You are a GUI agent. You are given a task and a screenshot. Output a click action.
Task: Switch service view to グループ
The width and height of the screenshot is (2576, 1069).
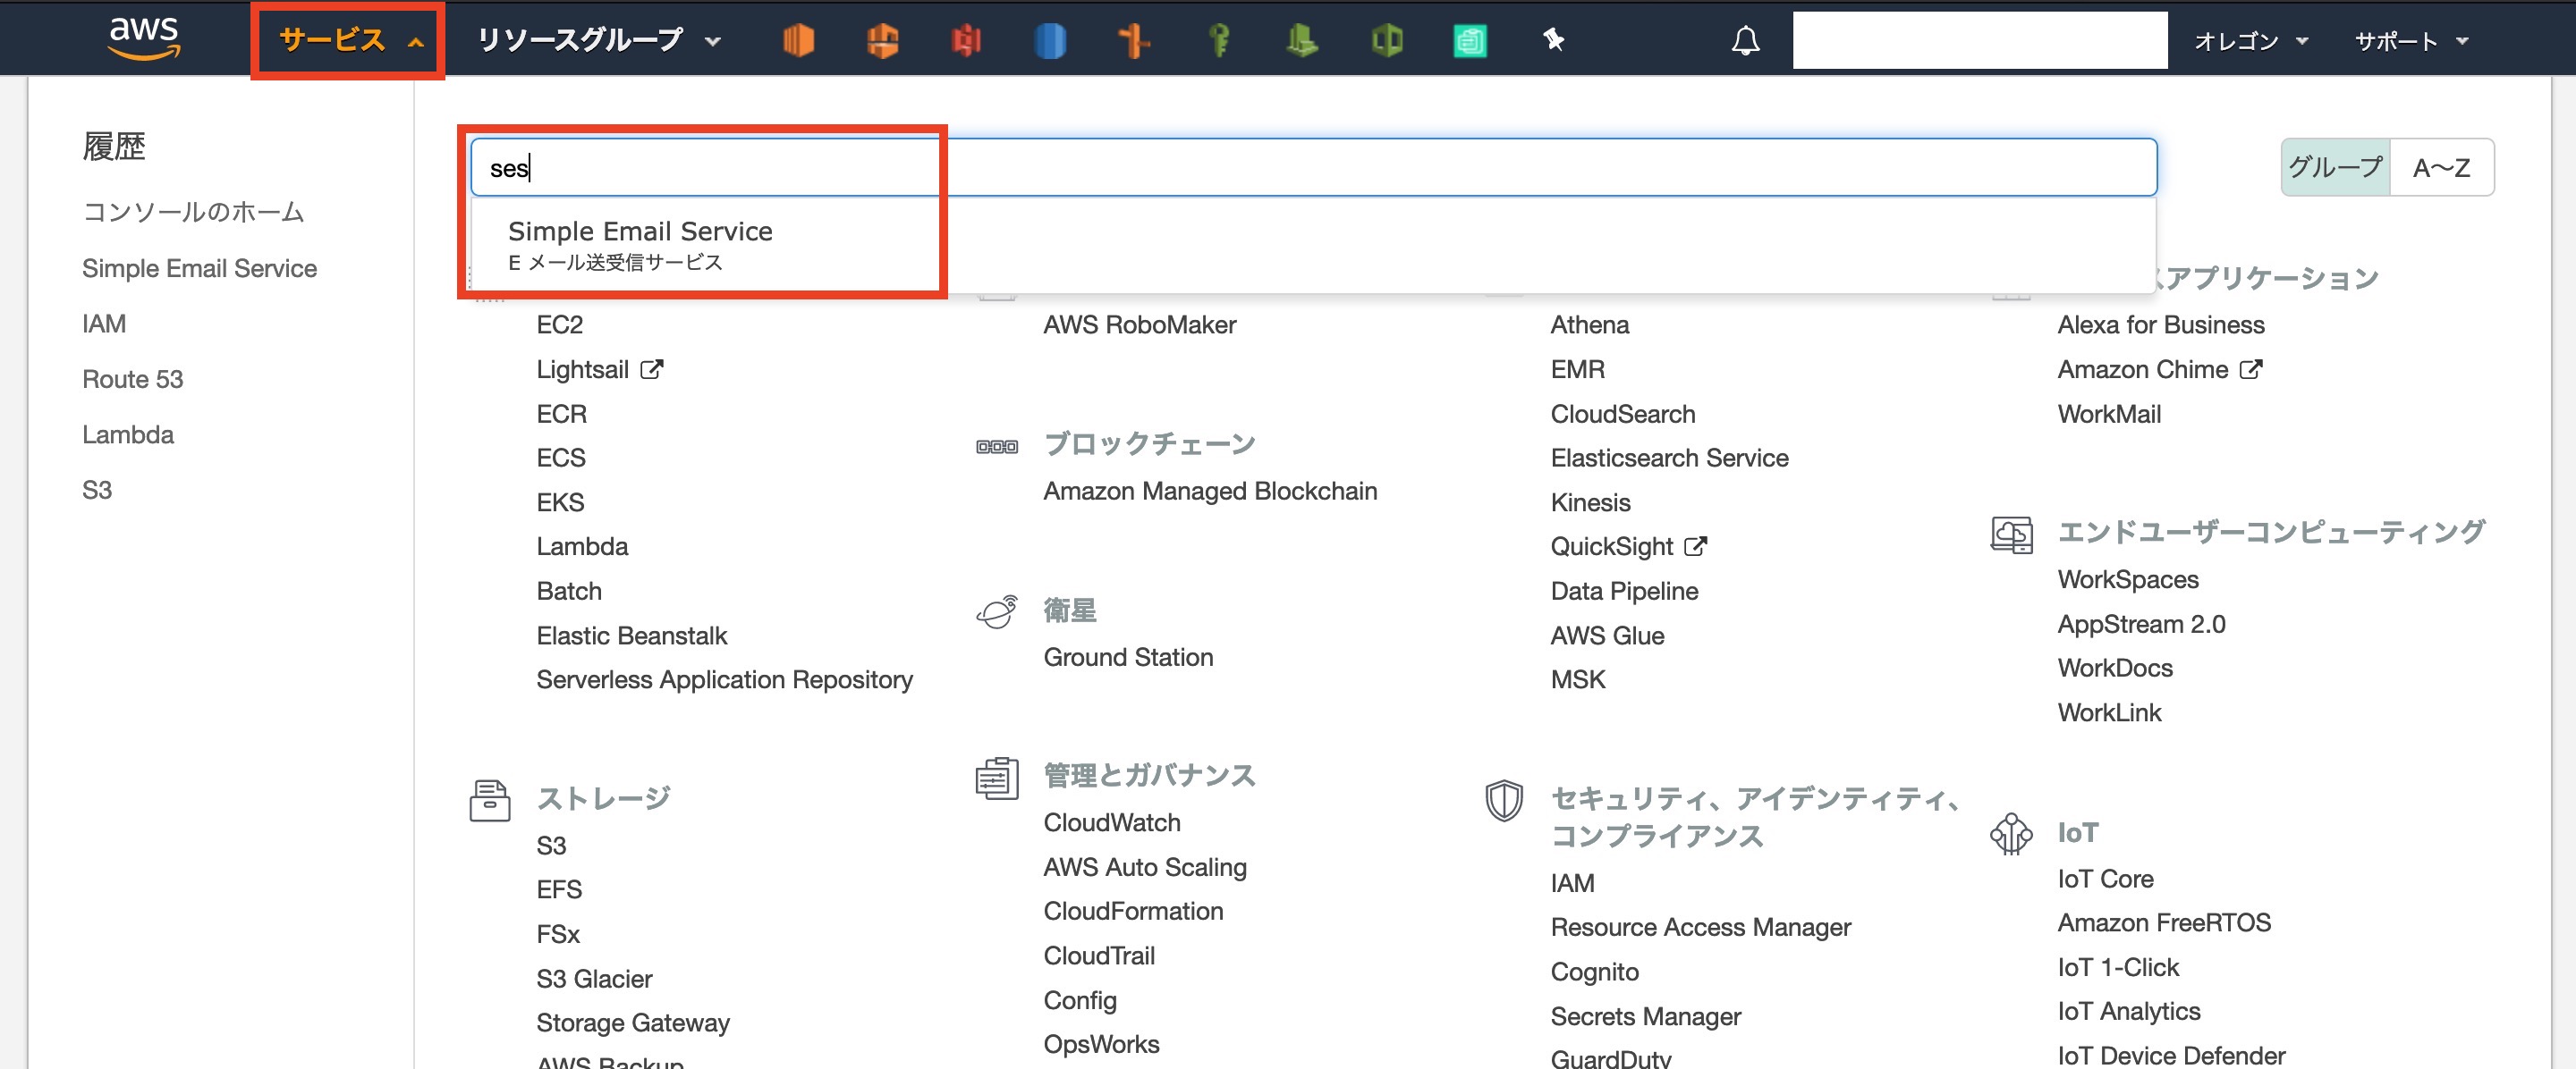(2335, 167)
